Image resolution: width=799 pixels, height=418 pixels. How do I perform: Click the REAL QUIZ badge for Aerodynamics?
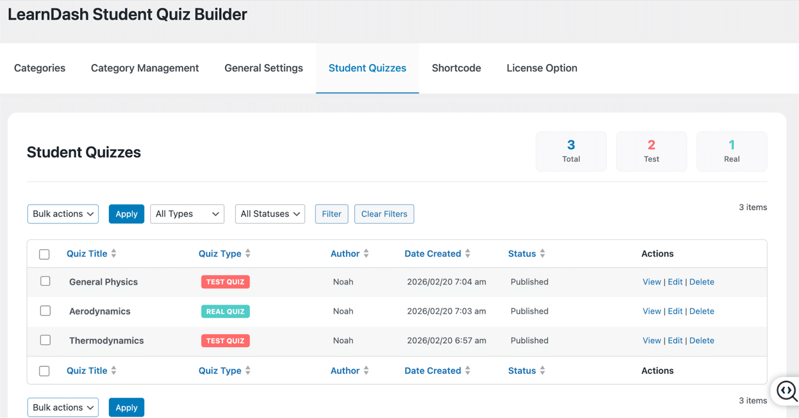click(225, 311)
